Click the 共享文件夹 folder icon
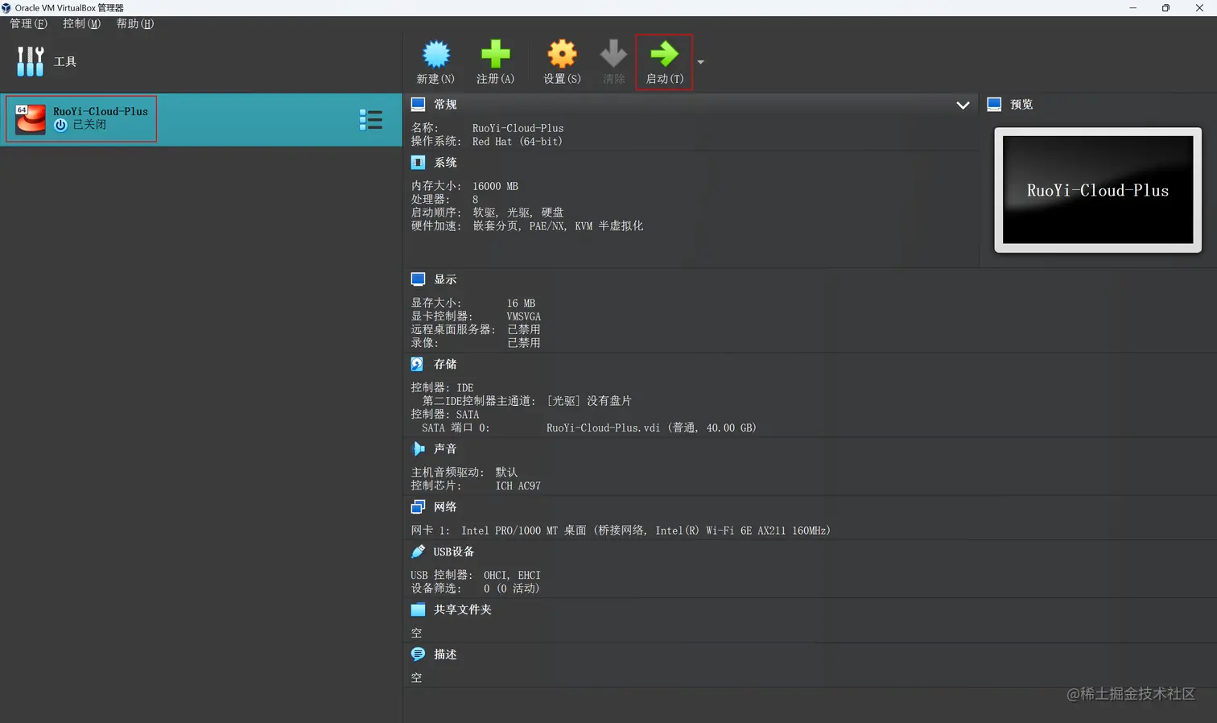Screen dimensions: 1217x723 [x=418, y=609]
